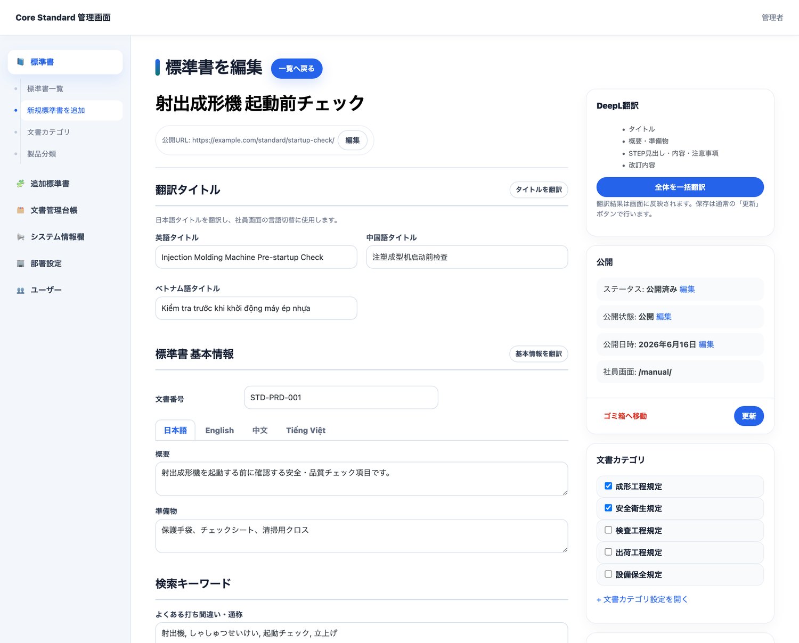Screen dimensions: 799x643
Task: Switch to the 日本語 tab
Action: tap(175, 430)
